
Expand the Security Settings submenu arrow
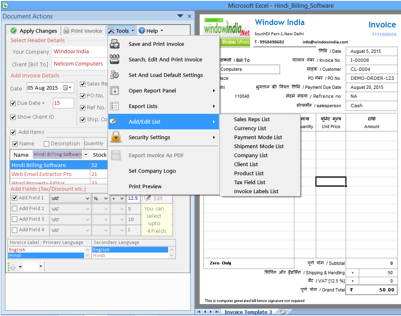(214, 137)
